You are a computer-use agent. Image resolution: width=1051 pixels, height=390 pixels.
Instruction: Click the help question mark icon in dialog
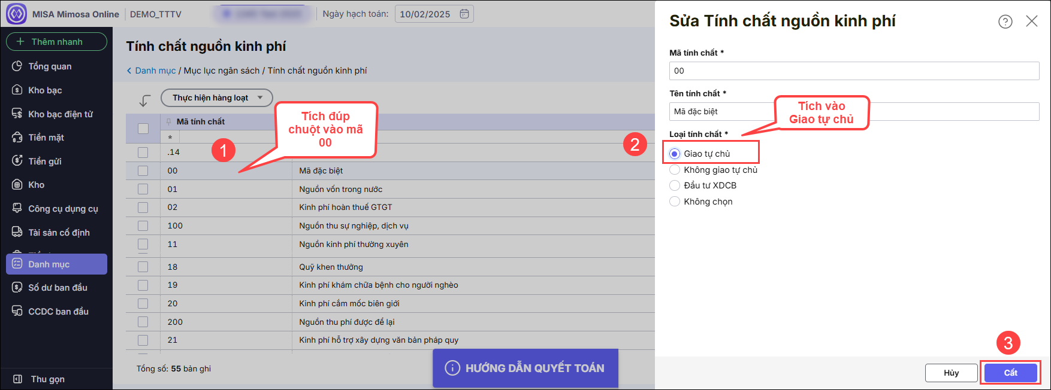[x=1005, y=22]
